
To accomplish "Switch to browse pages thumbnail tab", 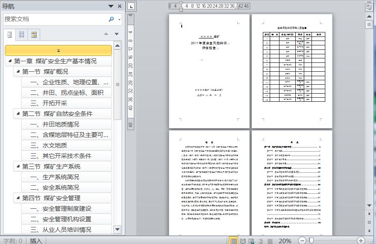I will click(21, 35).
